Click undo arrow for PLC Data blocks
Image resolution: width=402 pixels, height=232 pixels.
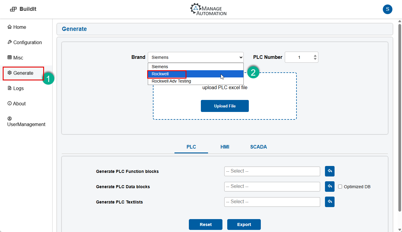[330, 186]
